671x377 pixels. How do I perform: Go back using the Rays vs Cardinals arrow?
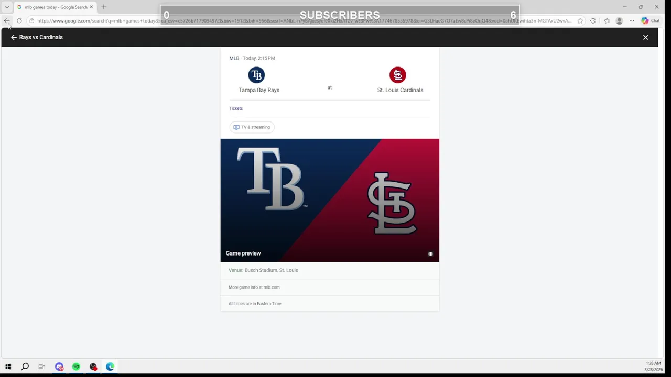[14, 37]
